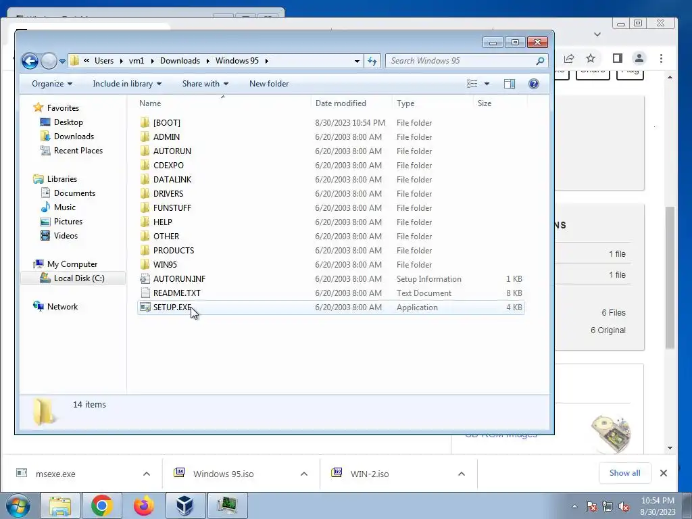692x519 pixels.
Task: Select the WIN95 folder icon
Action: click(x=145, y=264)
